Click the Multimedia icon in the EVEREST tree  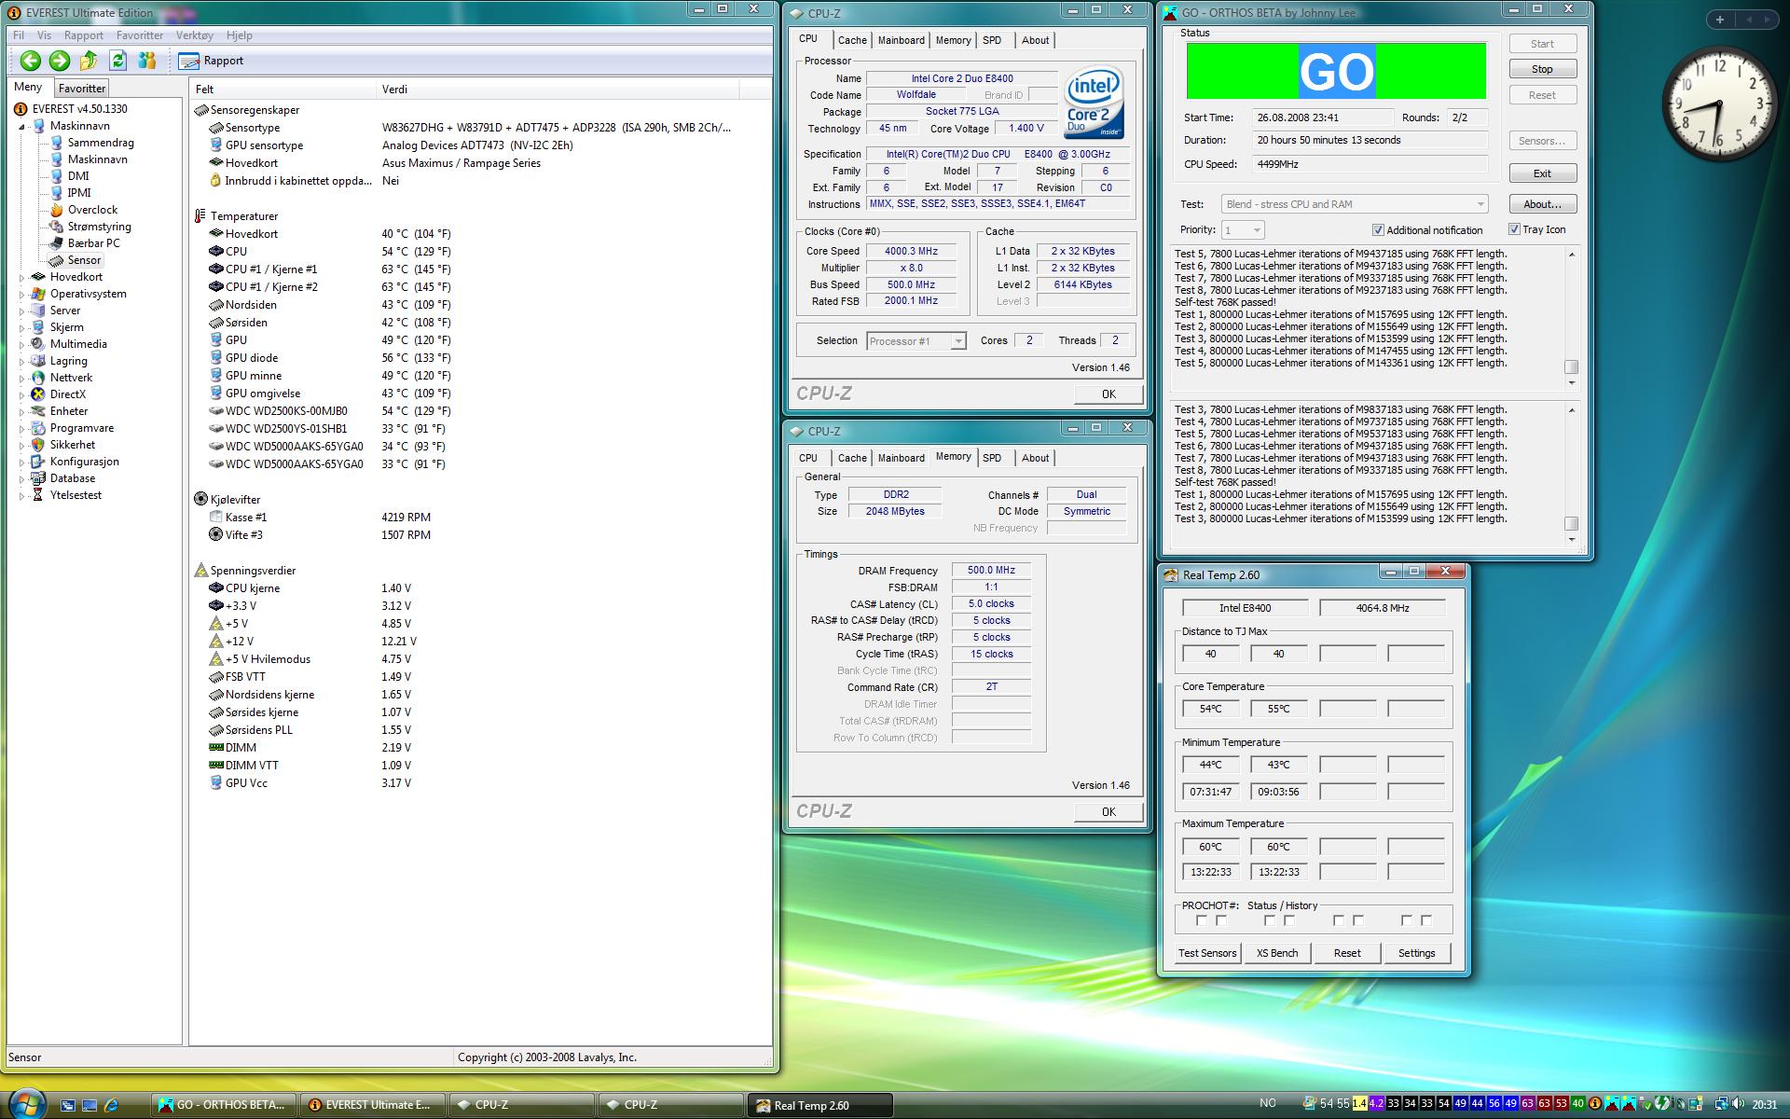pyautogui.click(x=38, y=344)
